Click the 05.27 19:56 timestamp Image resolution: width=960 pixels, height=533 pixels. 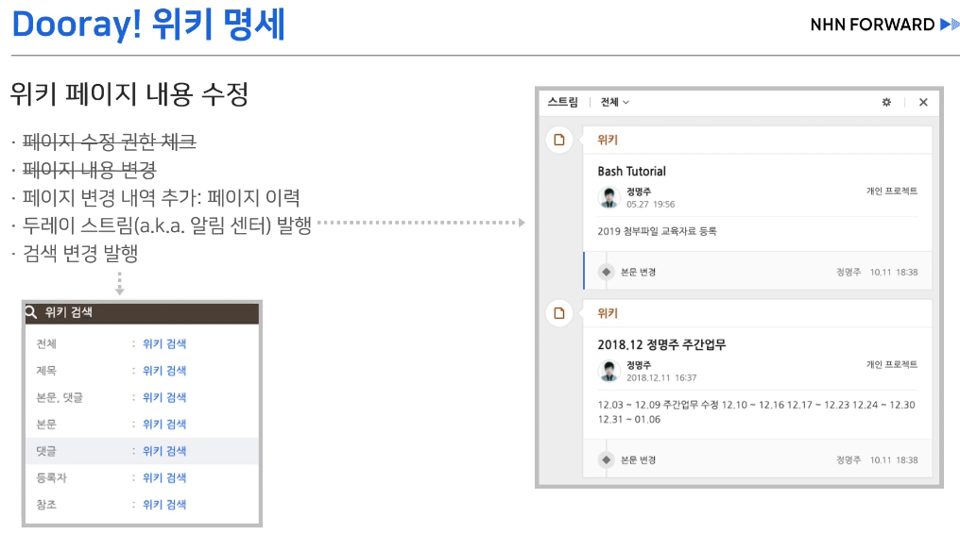coord(650,204)
